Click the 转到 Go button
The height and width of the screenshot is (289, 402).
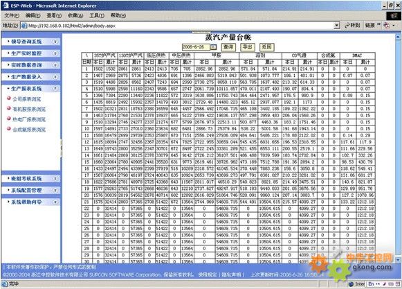coord(352,26)
